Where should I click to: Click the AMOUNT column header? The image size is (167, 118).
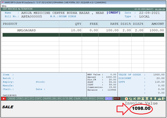click(x=158, y=24)
